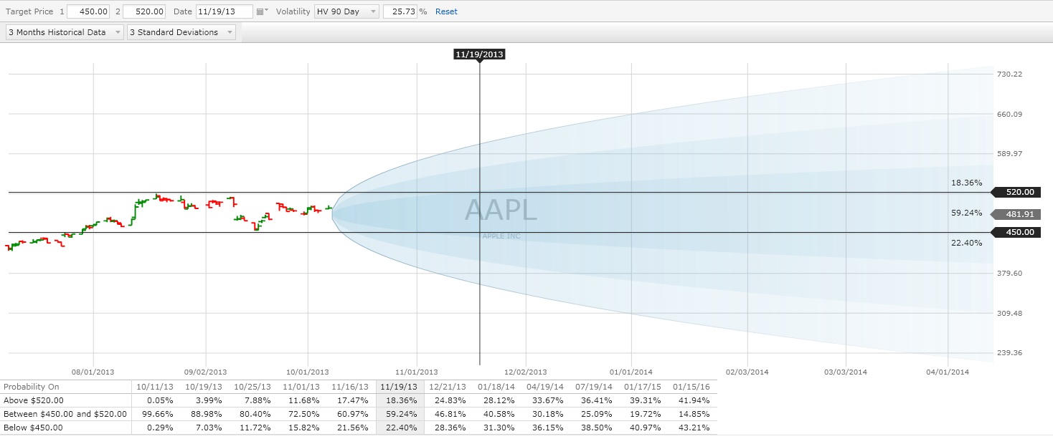
Task: Expand the 3 Months Historical Data dropdown
Action: 65,32
